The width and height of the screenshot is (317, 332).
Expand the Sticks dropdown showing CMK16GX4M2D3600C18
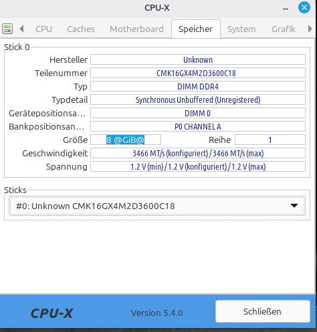coord(157,206)
